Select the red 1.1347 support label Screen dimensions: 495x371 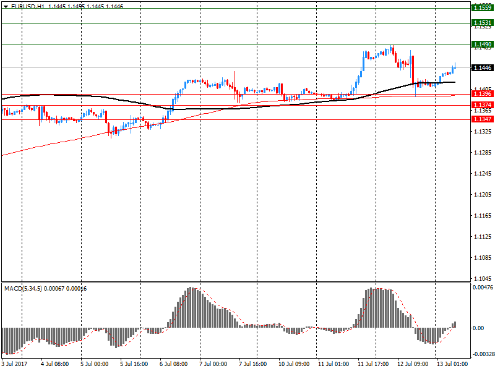coord(483,119)
